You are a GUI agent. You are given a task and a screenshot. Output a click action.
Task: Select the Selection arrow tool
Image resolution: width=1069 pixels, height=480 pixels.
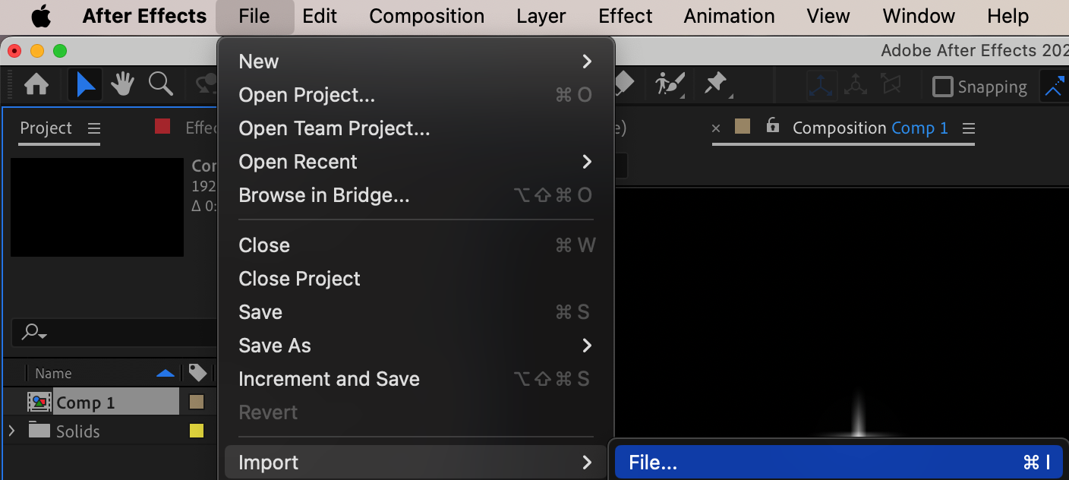tap(85, 85)
